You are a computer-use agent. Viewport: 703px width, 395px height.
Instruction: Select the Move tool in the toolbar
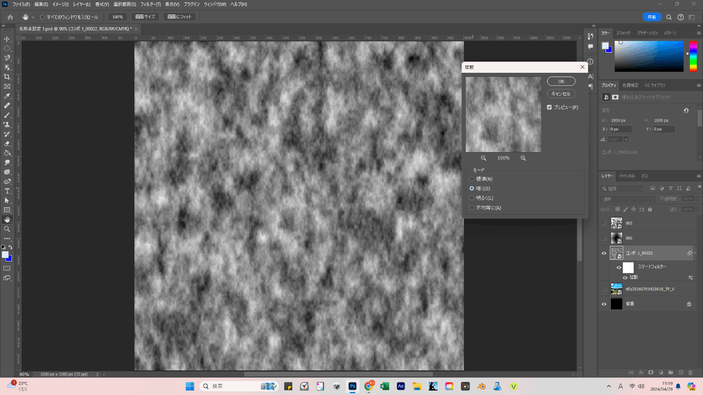[x=7, y=39]
